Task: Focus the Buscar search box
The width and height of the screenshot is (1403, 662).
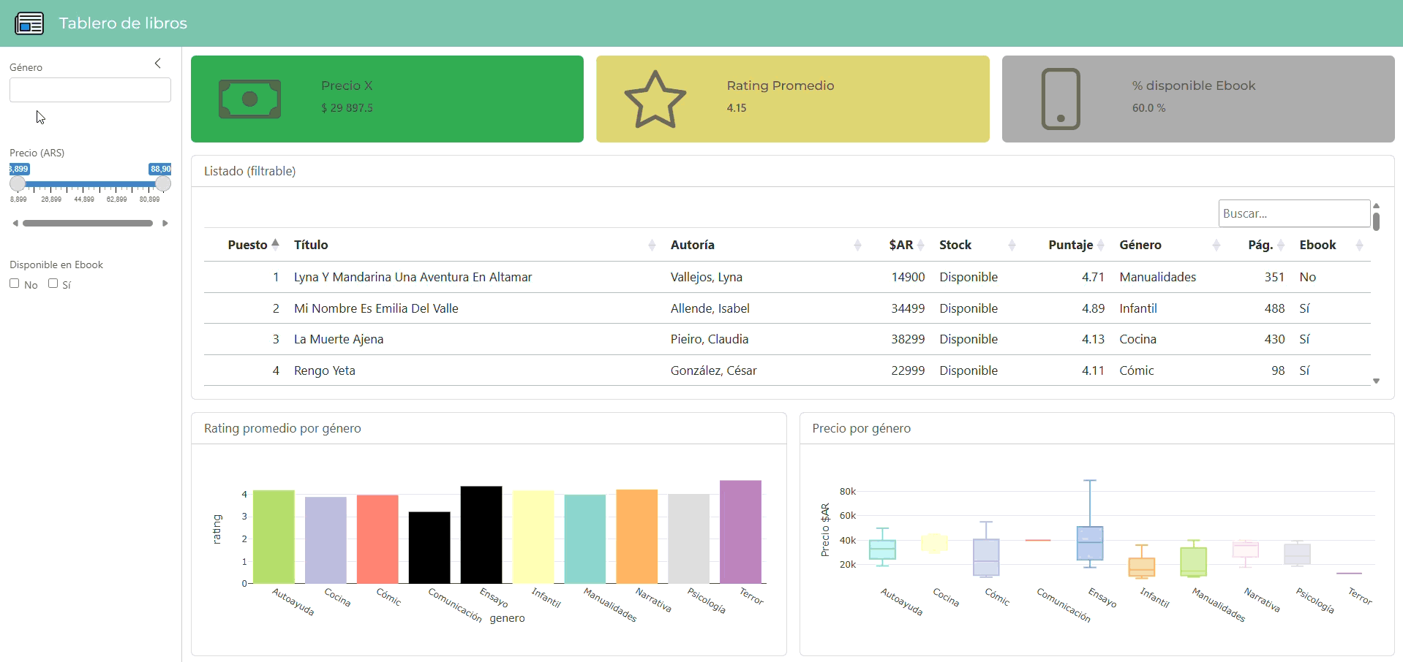Action: [1293, 213]
